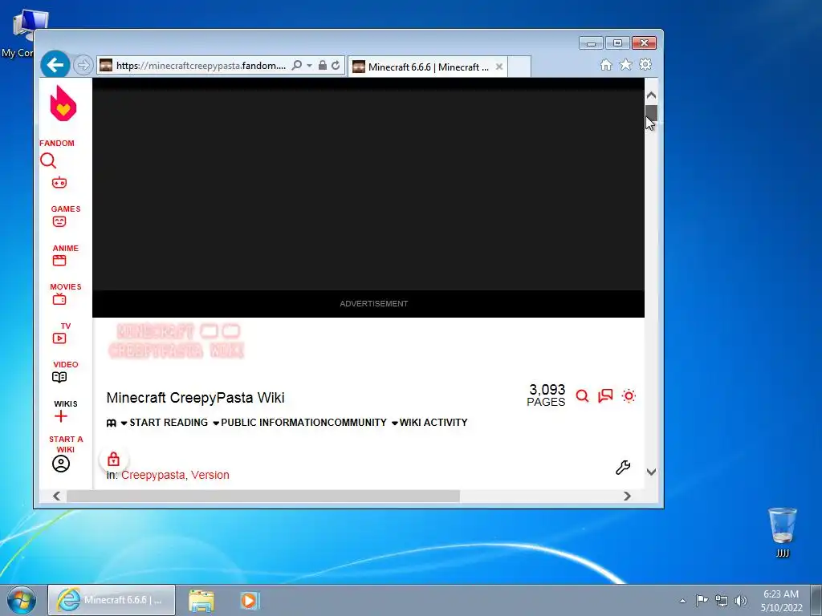Viewport: 822px width, 616px height.
Task: Open address bar autocomplete dropdown arrow
Action: point(309,66)
